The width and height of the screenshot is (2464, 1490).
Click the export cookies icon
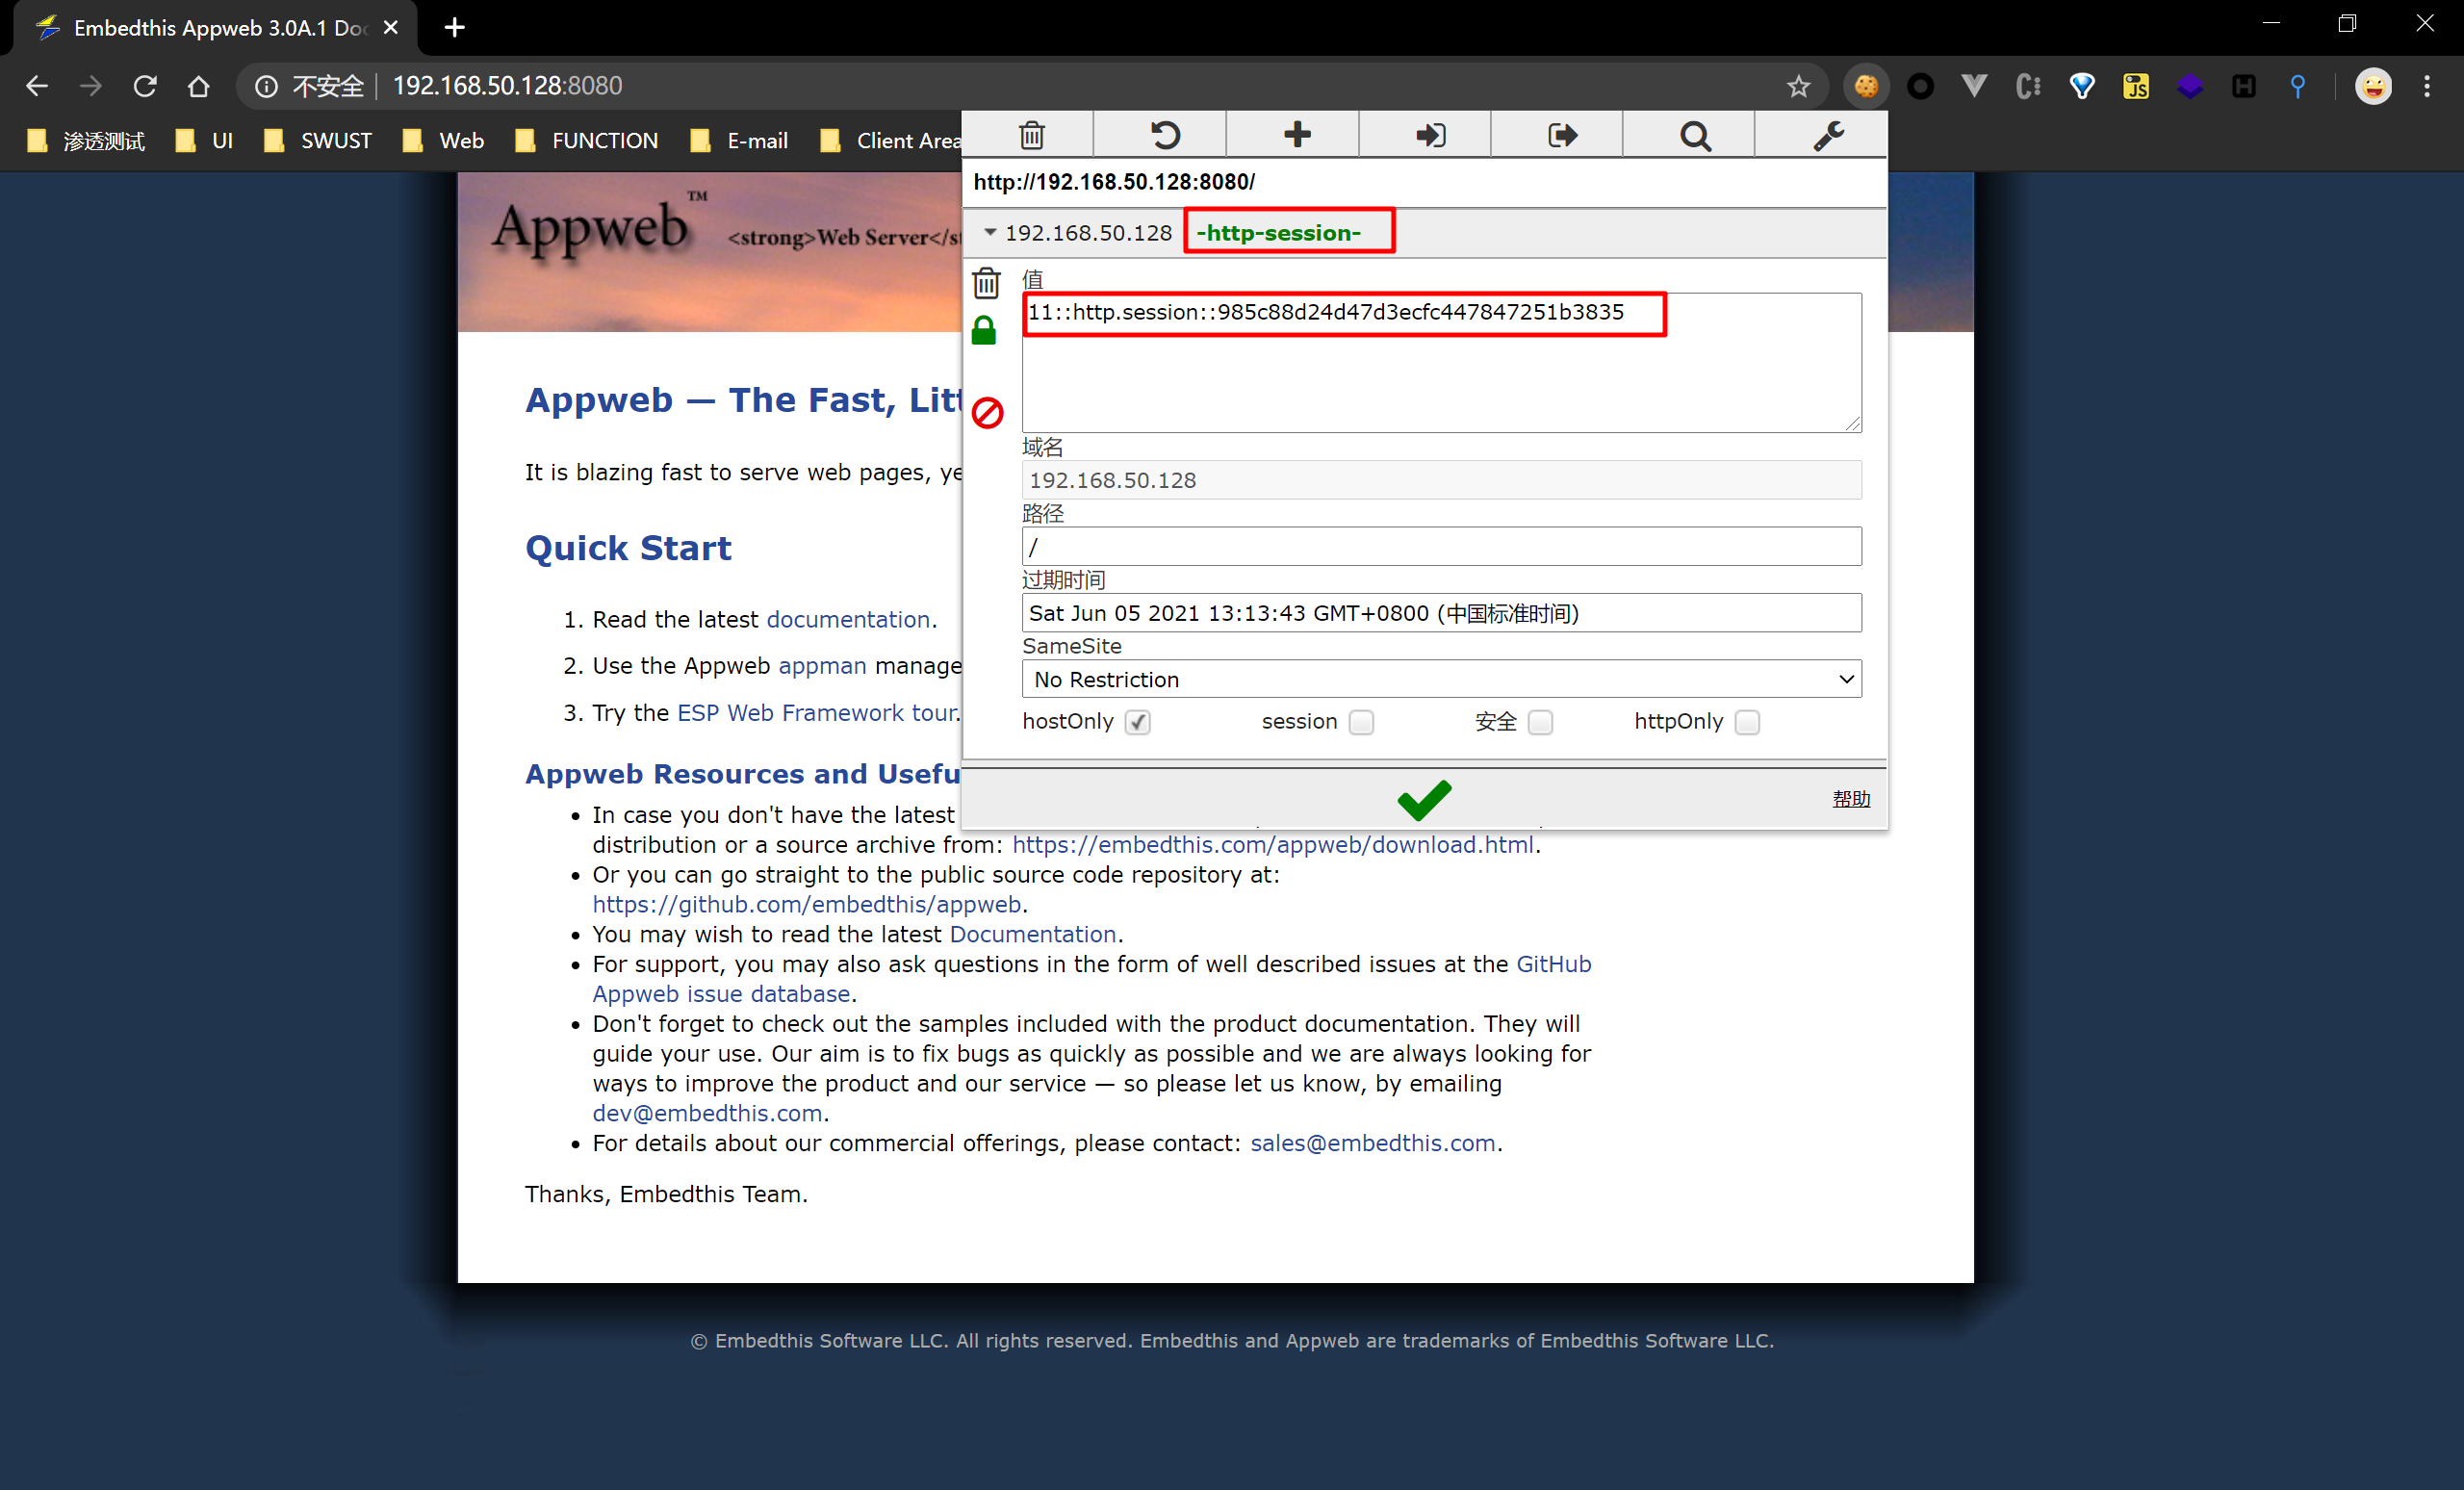(x=1562, y=135)
